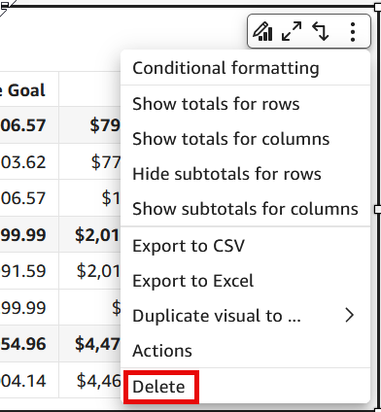Select the table cell showing 03.62
The height and width of the screenshot is (412, 381).
[29, 161]
